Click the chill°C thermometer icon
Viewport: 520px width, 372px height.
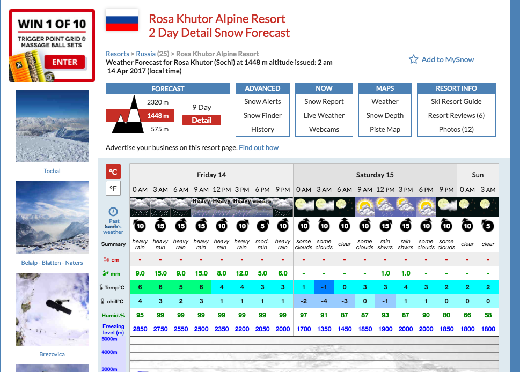[x=102, y=301]
